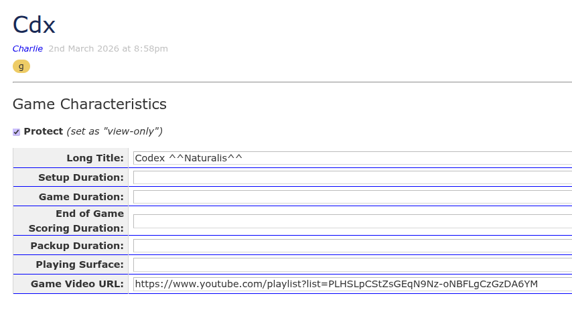The height and width of the screenshot is (312, 572).
Task: Toggle the Protect checkbox
Action: 17,132
